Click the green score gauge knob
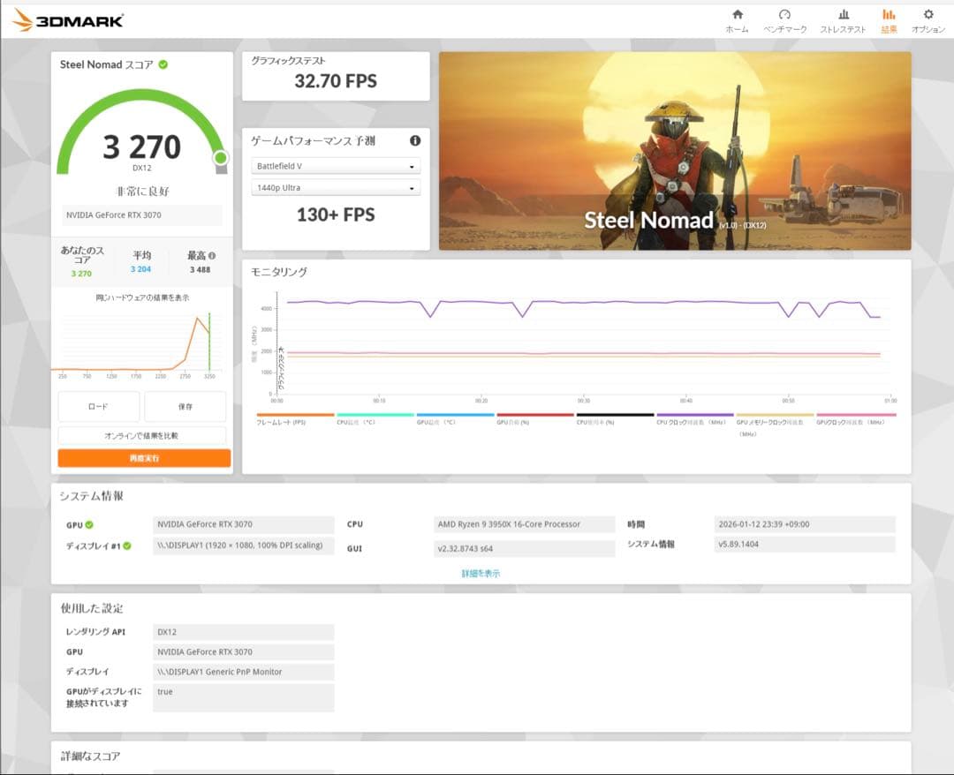The width and height of the screenshot is (954, 775). coord(221,158)
